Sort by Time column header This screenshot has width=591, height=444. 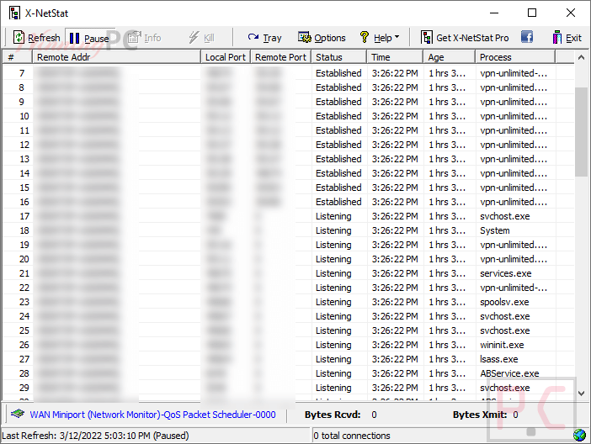pyautogui.click(x=395, y=57)
